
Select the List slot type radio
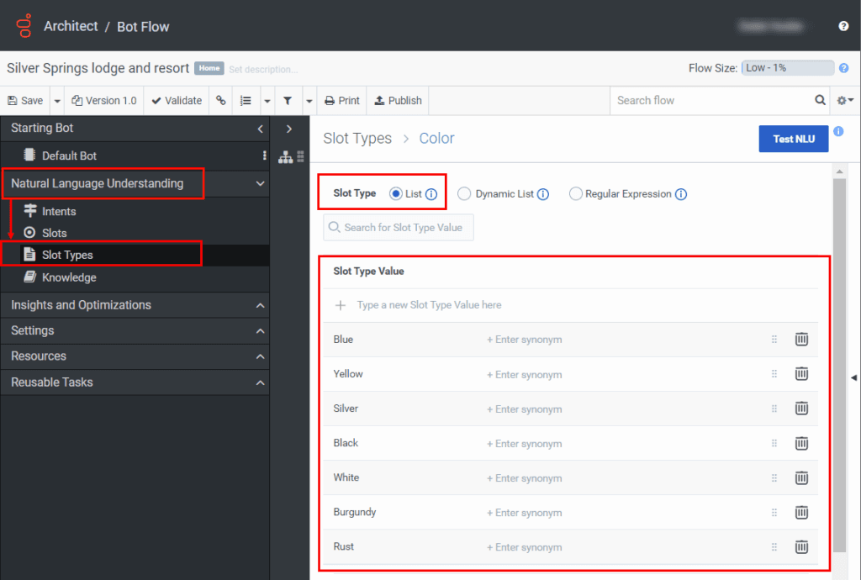tap(396, 194)
